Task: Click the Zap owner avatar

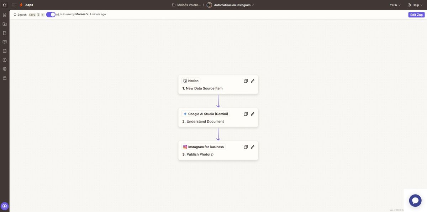Action: point(209,5)
